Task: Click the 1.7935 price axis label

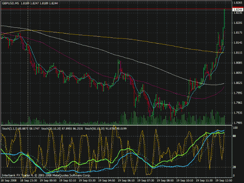Action: pyautogui.click(x=238, y=113)
